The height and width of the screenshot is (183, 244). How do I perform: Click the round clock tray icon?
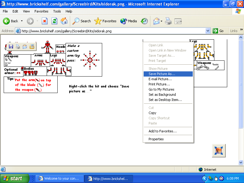221,178
